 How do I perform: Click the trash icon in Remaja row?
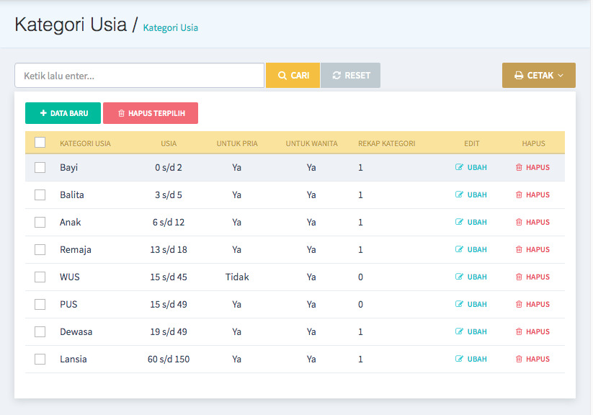click(519, 250)
